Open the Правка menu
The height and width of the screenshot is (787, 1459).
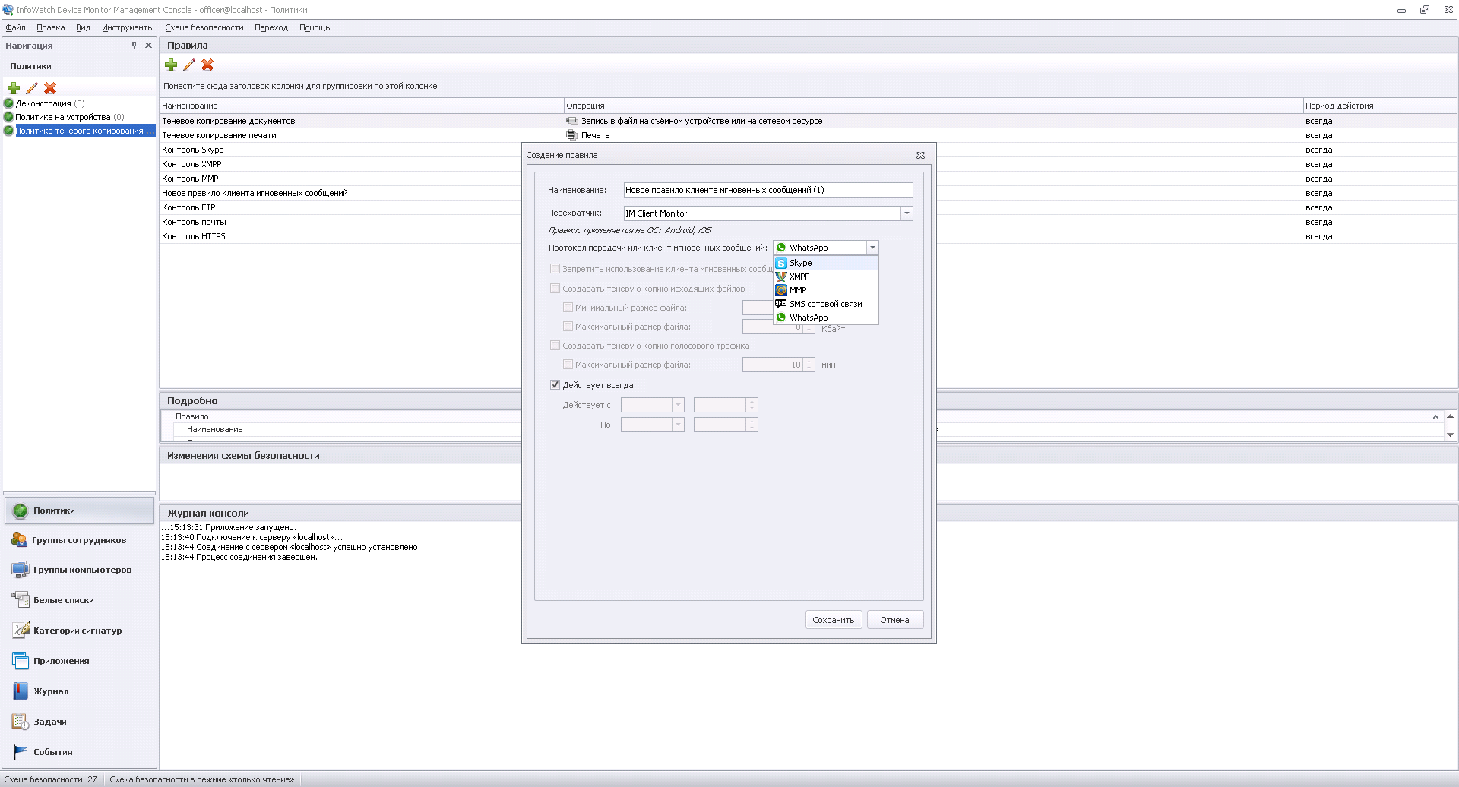click(x=50, y=27)
